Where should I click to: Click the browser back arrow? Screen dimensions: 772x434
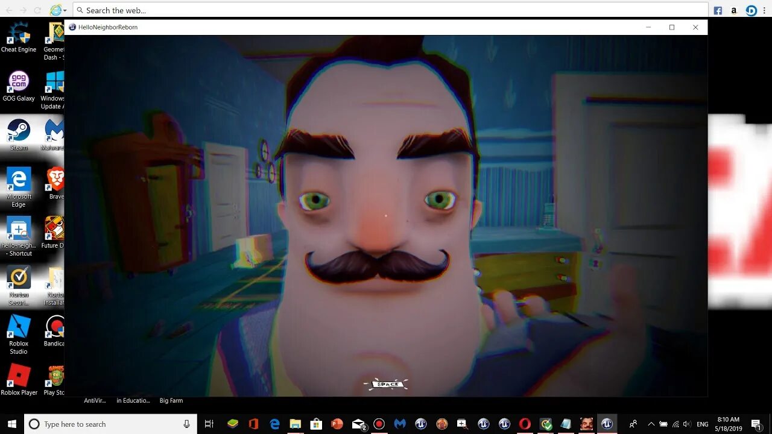point(8,10)
